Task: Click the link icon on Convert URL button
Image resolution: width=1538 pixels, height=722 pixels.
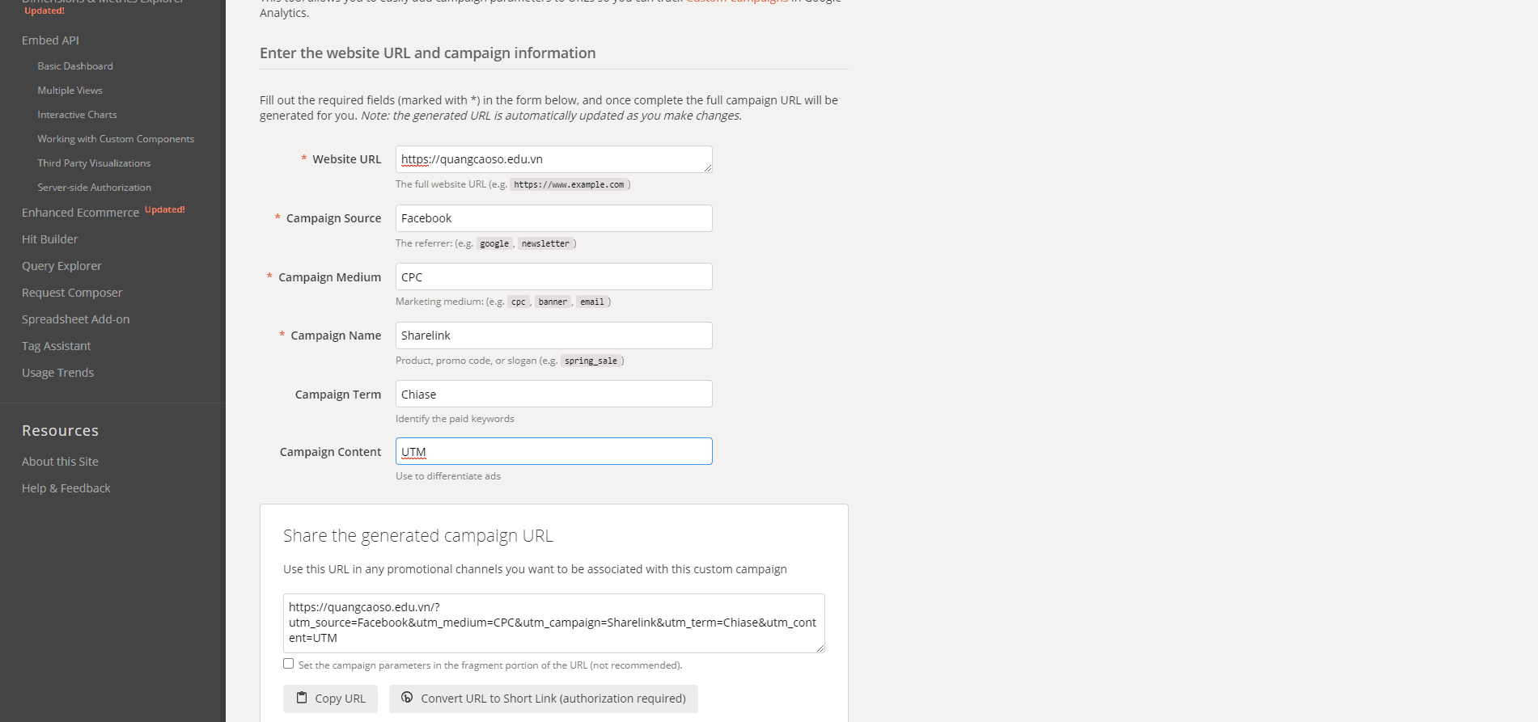Action: (407, 698)
